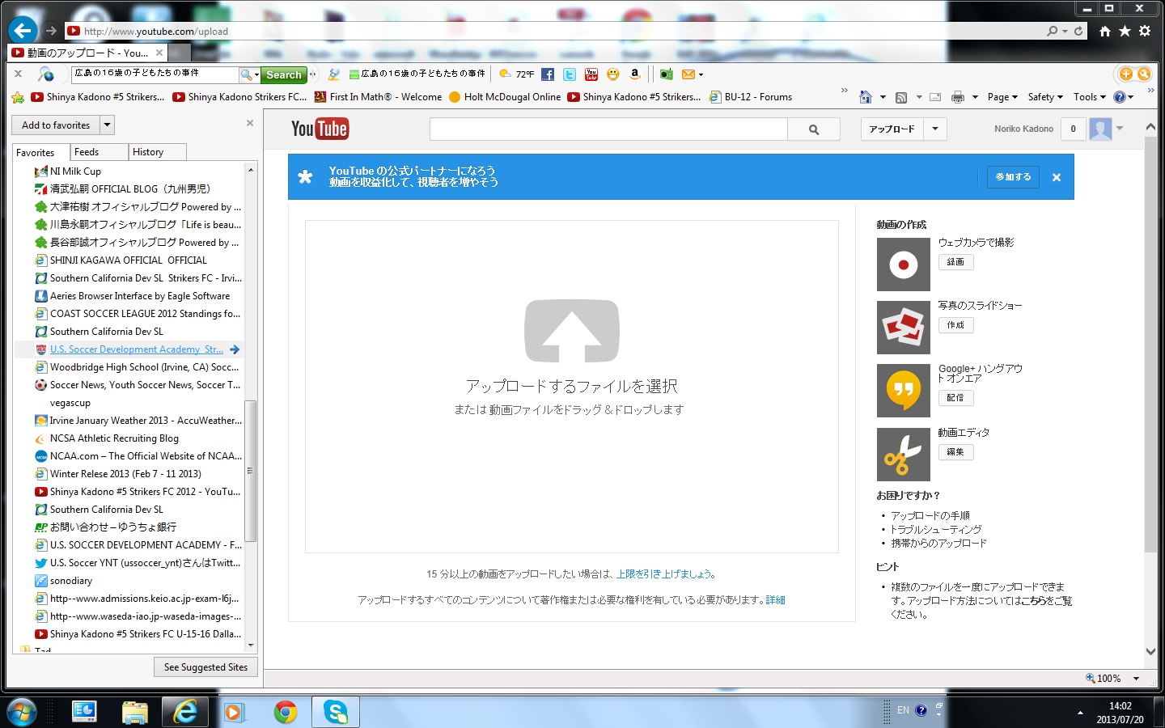1165x728 pixels.
Task: Open bookmark First In Math Welcome
Action: pyautogui.click(x=378, y=97)
